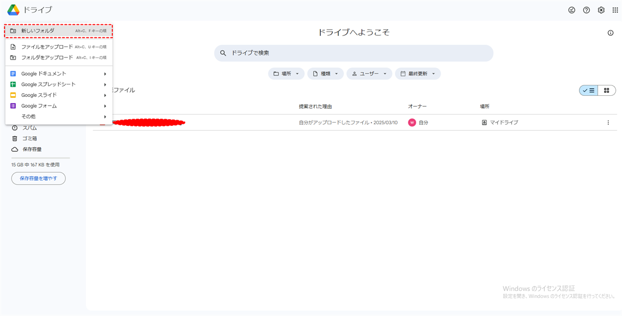Viewport: 622px width, 316px height.
Task: Click the search magnifier icon
Action: click(223, 53)
